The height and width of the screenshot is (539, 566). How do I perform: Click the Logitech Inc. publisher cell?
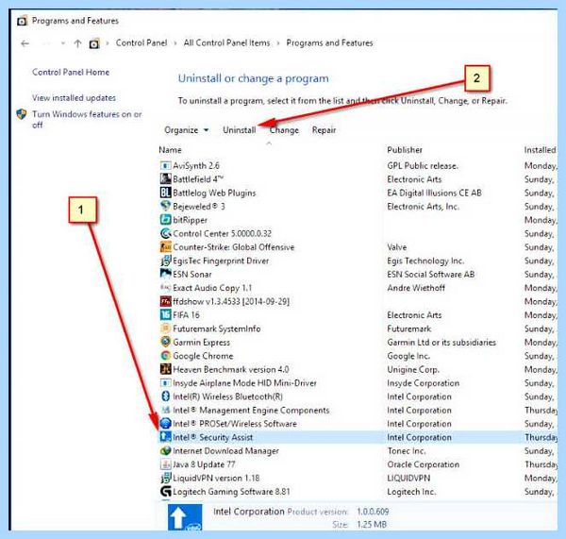(411, 492)
